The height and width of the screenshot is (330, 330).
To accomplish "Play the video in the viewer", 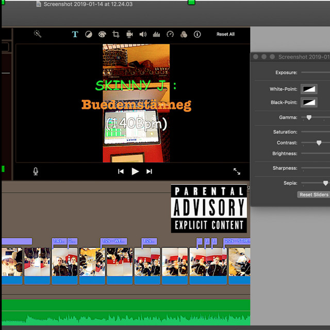I will click(135, 172).
